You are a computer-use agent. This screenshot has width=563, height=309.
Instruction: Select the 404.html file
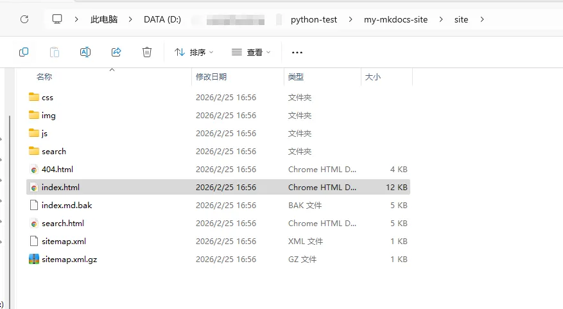[57, 170]
